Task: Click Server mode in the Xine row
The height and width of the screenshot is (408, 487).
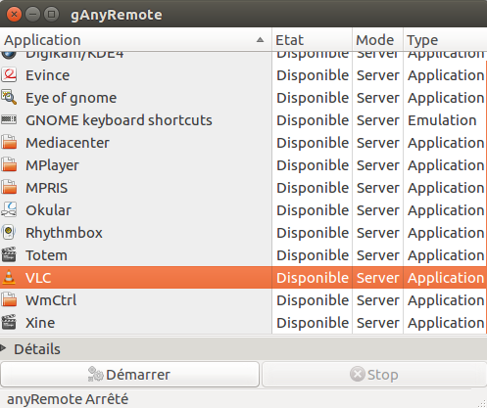Action: 377,323
